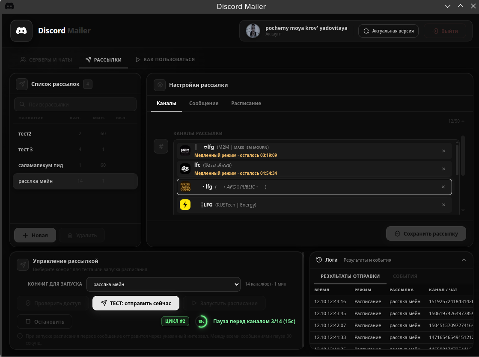This screenshot has height=357, width=479.
Task: Click the Удалить button
Action: pos(82,235)
